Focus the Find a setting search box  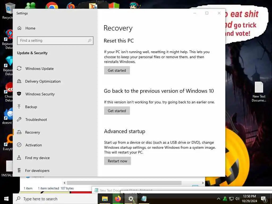click(55, 41)
